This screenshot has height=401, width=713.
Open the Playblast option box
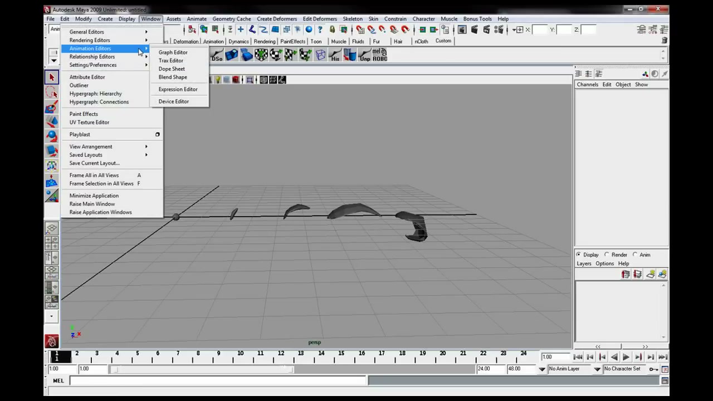coord(158,134)
